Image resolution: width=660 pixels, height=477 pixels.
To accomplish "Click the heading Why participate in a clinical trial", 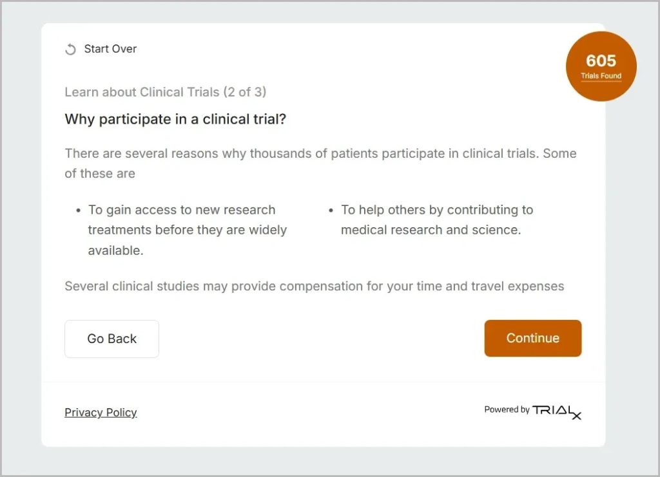I will coord(175,119).
